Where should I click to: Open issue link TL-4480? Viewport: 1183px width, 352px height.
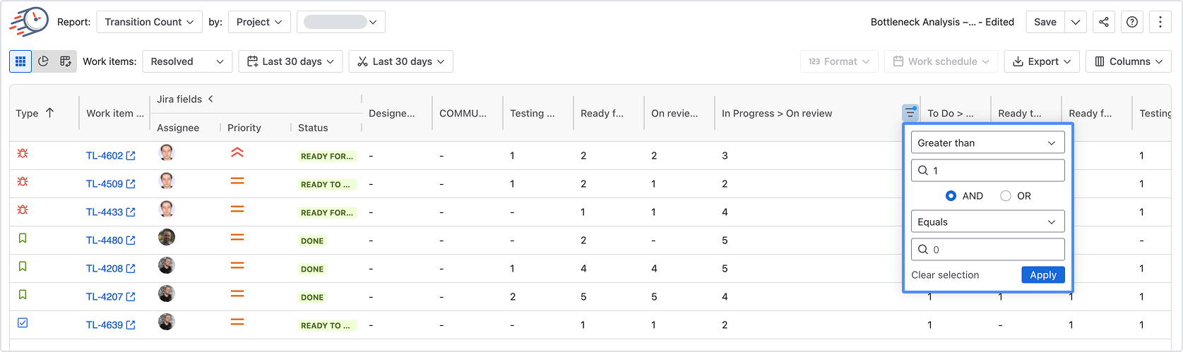[105, 241]
